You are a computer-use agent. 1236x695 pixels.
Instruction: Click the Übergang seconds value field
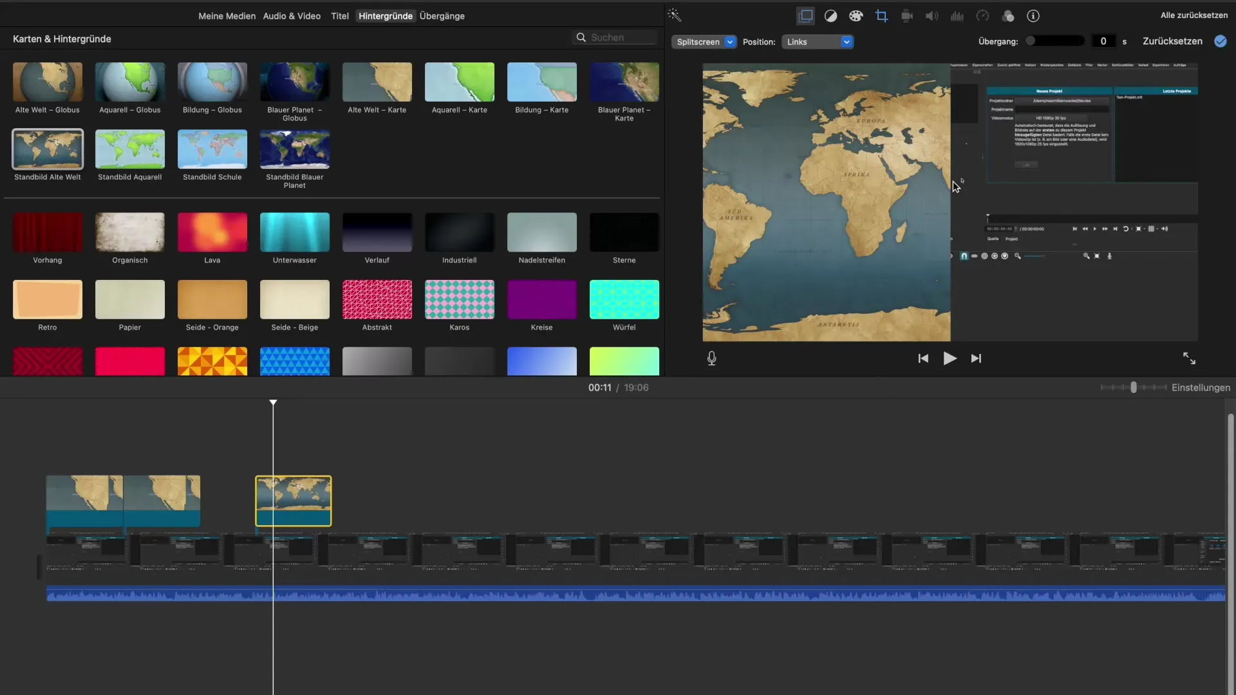click(x=1103, y=41)
